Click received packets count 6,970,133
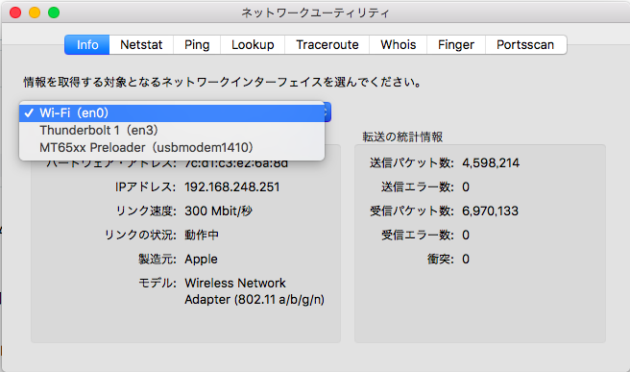Screen dimensions: 630x372 pos(490,211)
